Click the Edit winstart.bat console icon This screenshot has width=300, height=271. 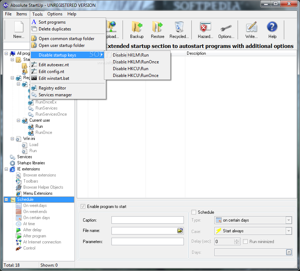pos(34,78)
